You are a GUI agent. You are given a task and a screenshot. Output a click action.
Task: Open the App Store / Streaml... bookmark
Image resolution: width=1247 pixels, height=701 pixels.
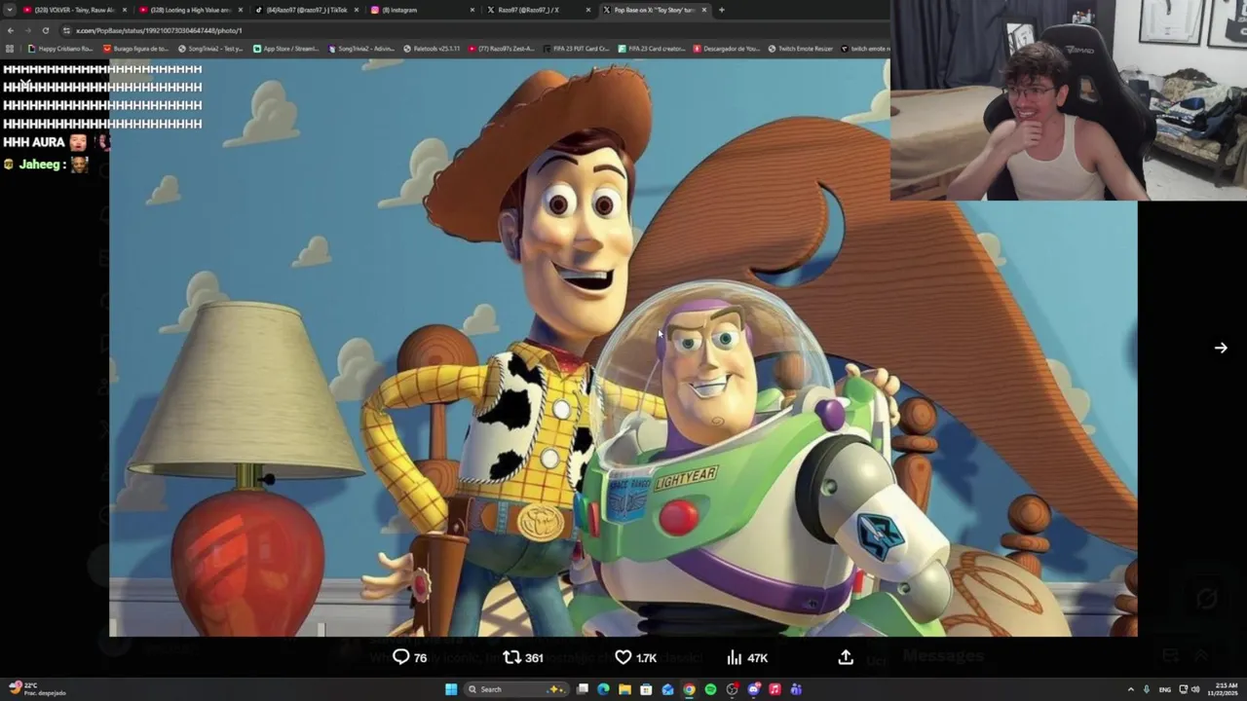point(285,49)
